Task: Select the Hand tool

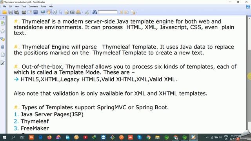Action: coord(49,12)
